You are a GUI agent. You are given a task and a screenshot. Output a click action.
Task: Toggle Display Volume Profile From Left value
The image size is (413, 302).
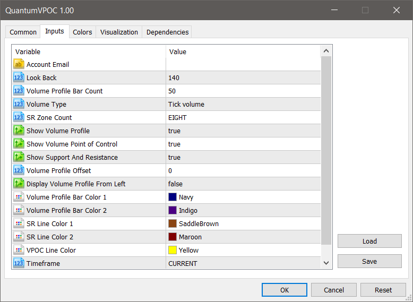point(175,184)
